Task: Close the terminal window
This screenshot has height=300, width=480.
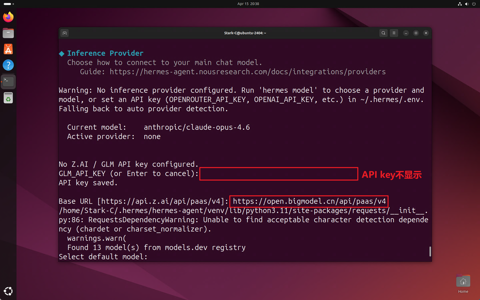Action: (426, 33)
